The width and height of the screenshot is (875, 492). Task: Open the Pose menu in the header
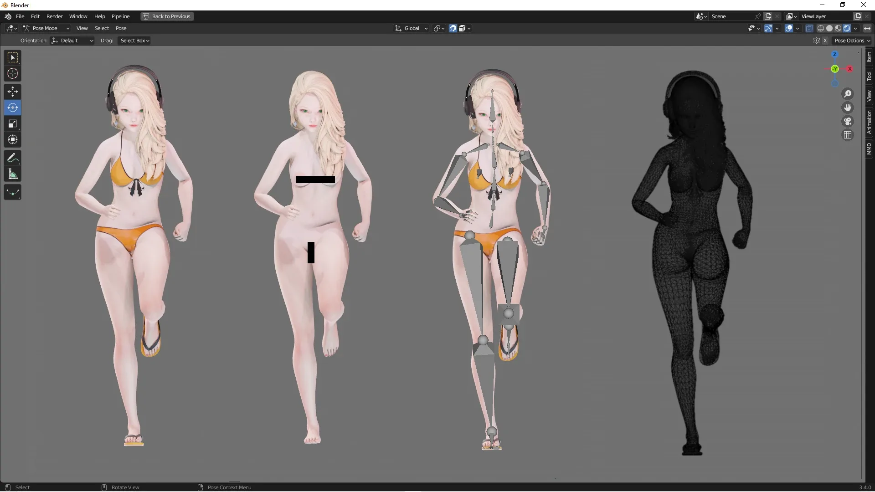(x=121, y=28)
